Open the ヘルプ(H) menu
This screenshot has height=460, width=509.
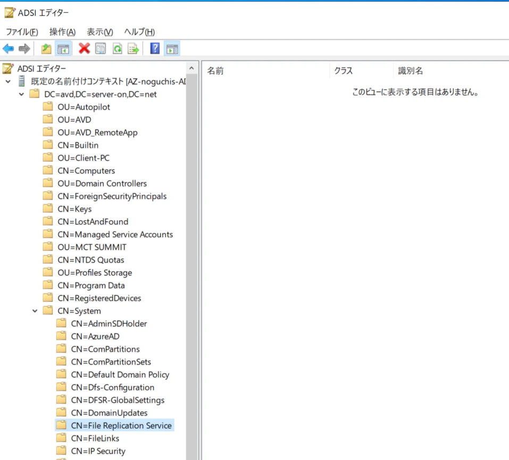[139, 32]
